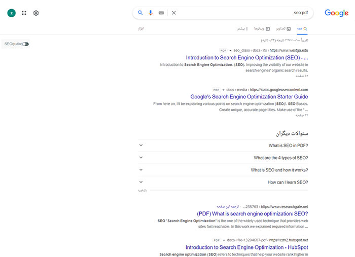Open the on-screen keyboard icon
This screenshot has width=355, height=257.
point(161,13)
